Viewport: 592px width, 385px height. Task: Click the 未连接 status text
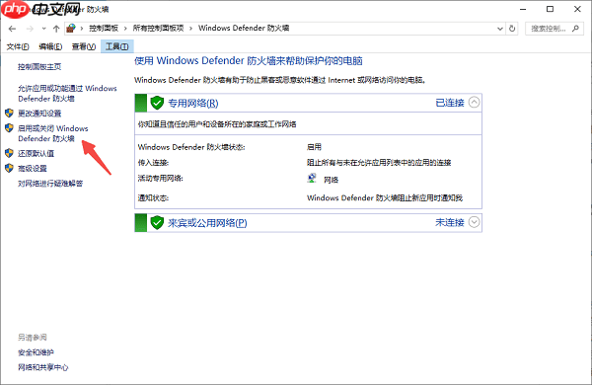click(450, 222)
